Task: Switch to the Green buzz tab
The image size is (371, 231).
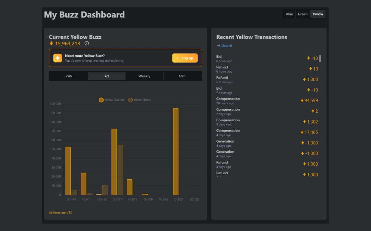Action: click(303, 14)
